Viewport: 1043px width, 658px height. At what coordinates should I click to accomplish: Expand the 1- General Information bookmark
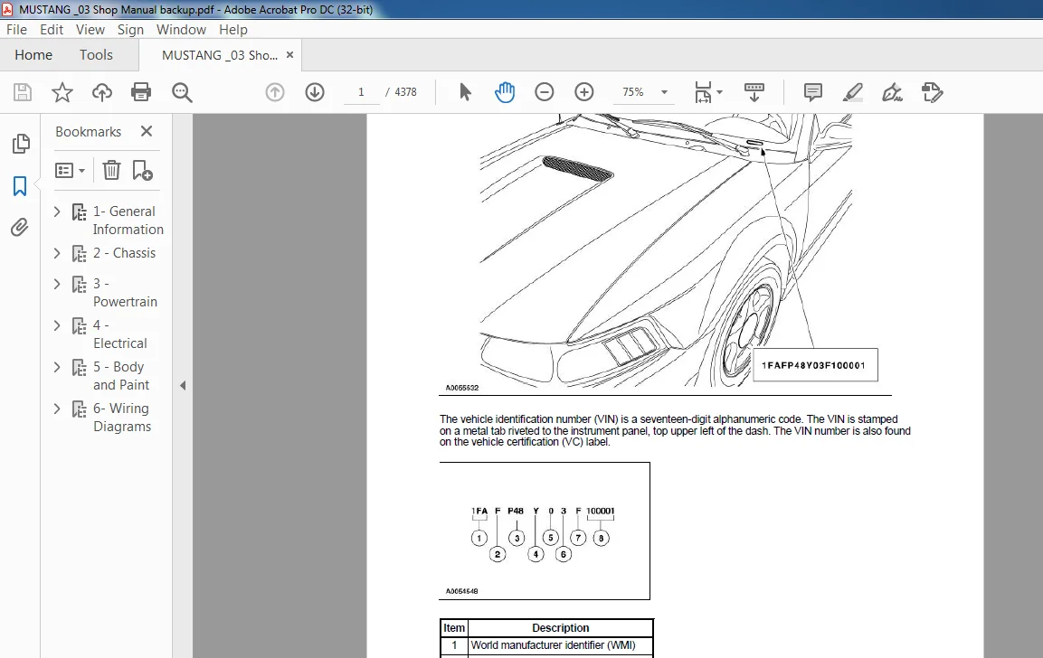[57, 211]
